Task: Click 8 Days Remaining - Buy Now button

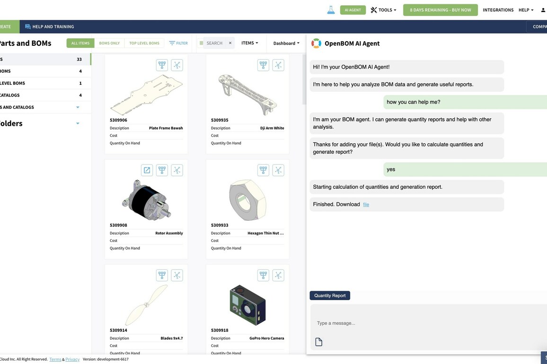Action: point(440,10)
